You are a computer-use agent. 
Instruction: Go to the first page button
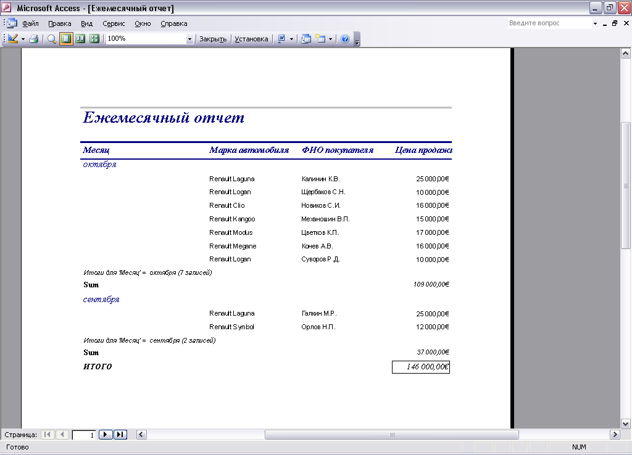tap(48, 435)
